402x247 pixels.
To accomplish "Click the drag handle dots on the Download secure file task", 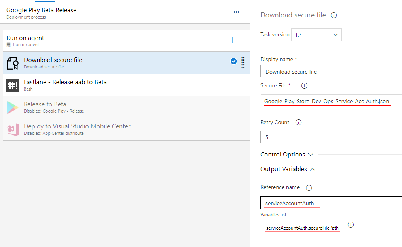I will (x=243, y=62).
